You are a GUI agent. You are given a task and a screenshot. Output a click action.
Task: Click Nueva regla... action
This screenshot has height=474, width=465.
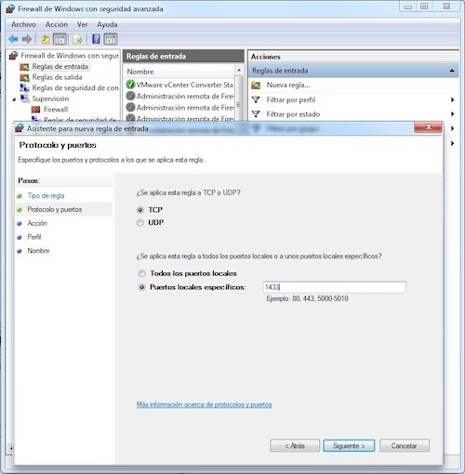pyautogui.click(x=288, y=85)
